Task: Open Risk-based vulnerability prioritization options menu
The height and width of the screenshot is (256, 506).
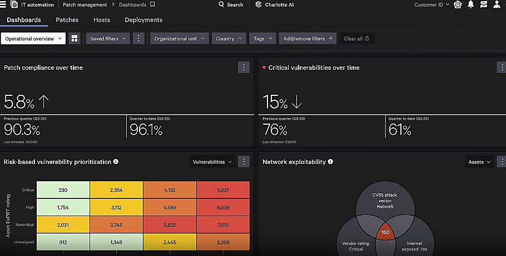Action: pyautogui.click(x=244, y=162)
